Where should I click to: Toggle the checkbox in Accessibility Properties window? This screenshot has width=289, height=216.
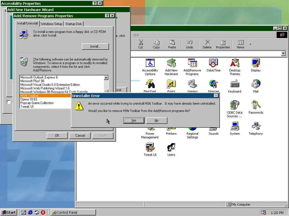click(8, 102)
